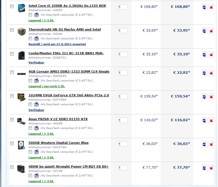Screen dimensions: 218x187
Task: Click the quantity field for CoolerMaster Elite 311
Action: [x=123, y=55]
